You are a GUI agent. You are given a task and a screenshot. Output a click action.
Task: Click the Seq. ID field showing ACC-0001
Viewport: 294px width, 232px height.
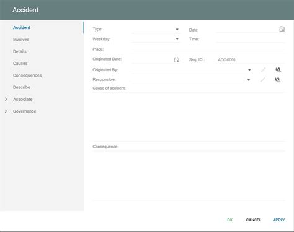[x=251, y=60]
